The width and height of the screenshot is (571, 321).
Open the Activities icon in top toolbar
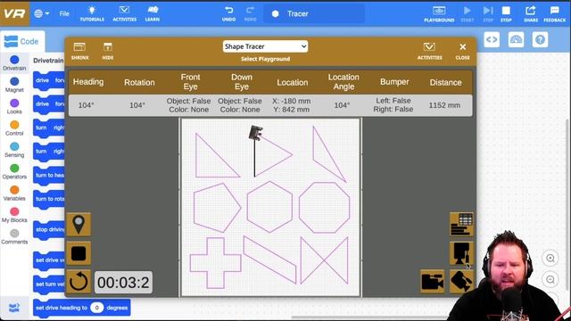tap(124, 13)
